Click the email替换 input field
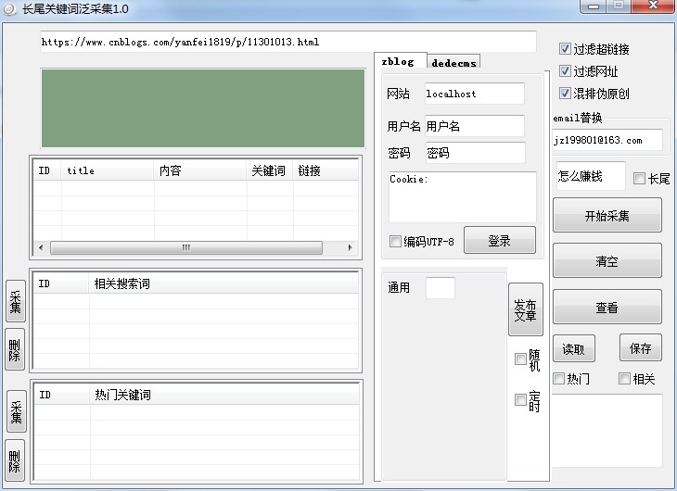Viewport: 677px width, 491px height. (x=607, y=140)
